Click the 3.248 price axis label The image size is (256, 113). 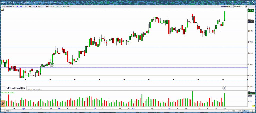click(x=250, y=86)
